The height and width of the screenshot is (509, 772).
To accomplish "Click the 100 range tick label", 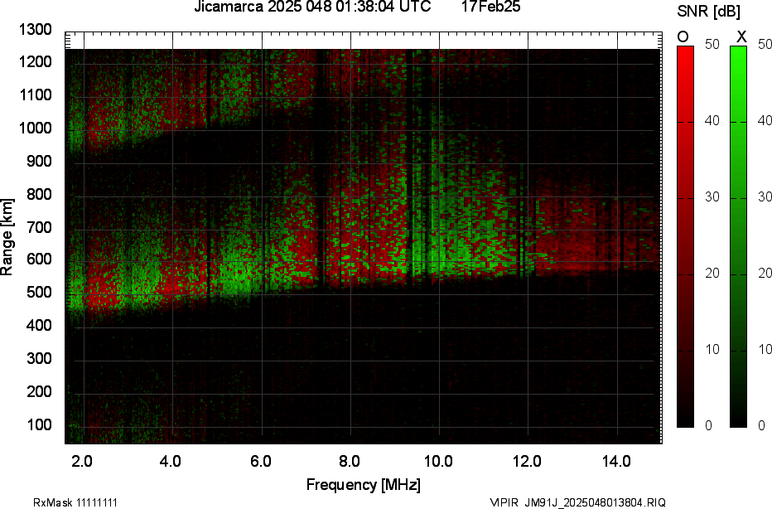I will coord(39,424).
